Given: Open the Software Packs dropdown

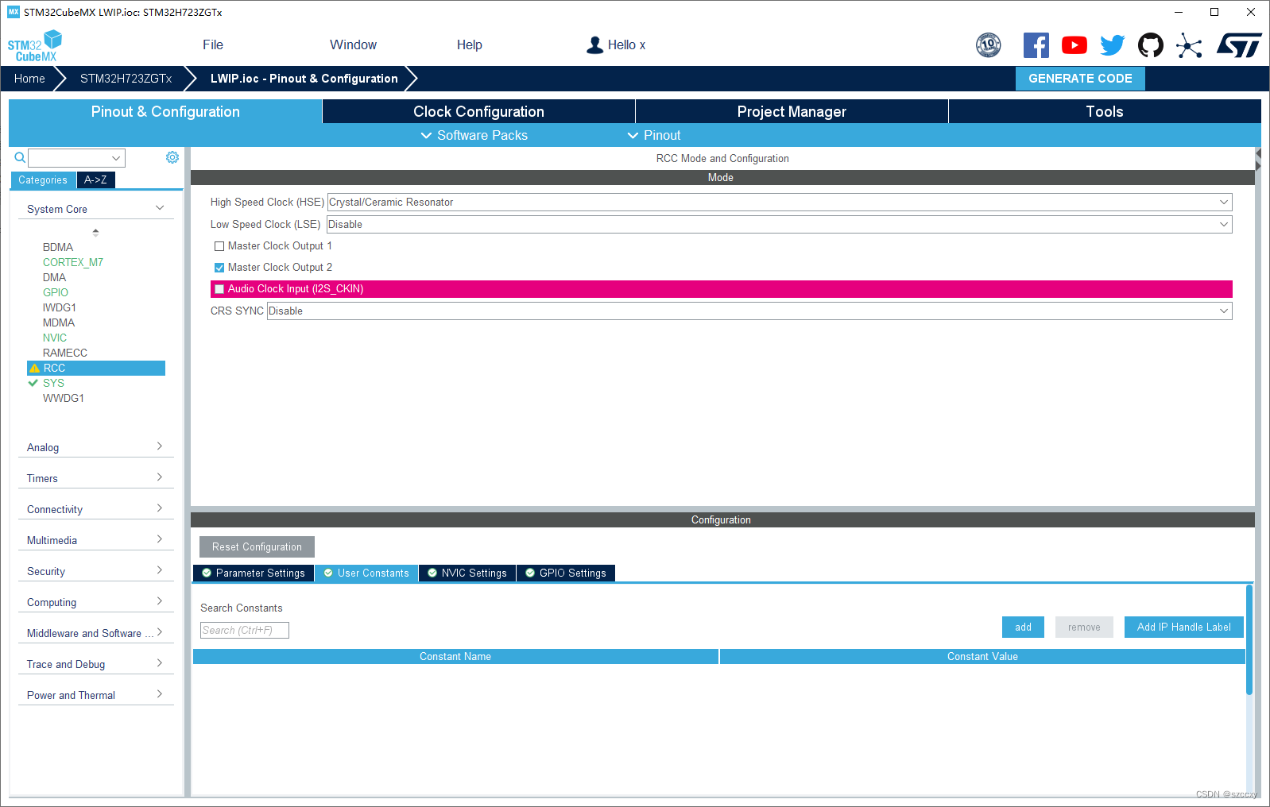Looking at the screenshot, I should click(474, 136).
